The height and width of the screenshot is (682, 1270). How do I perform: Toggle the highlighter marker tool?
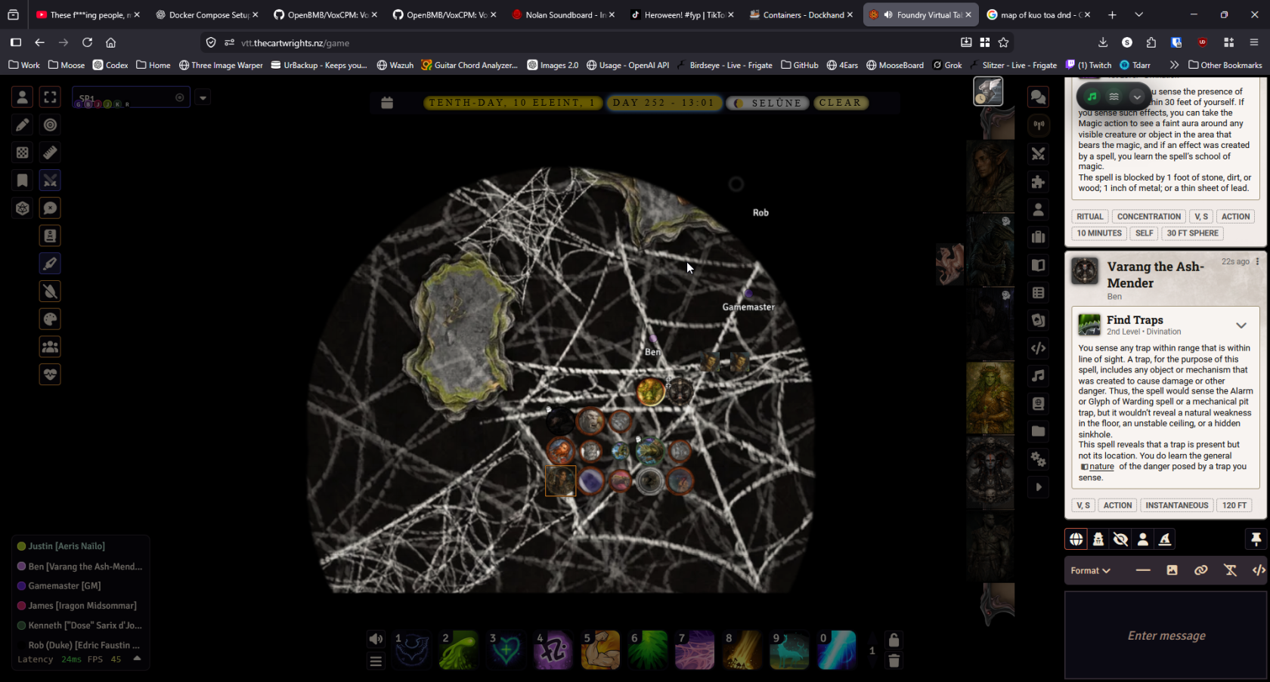(x=50, y=264)
